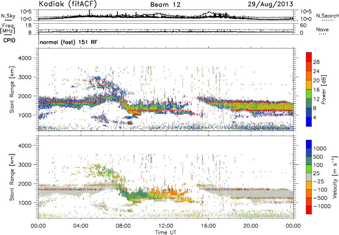Click the velocity panel's "Slant Range [km]" label
Viewport: 339px width, 235px height.
pos(12,177)
